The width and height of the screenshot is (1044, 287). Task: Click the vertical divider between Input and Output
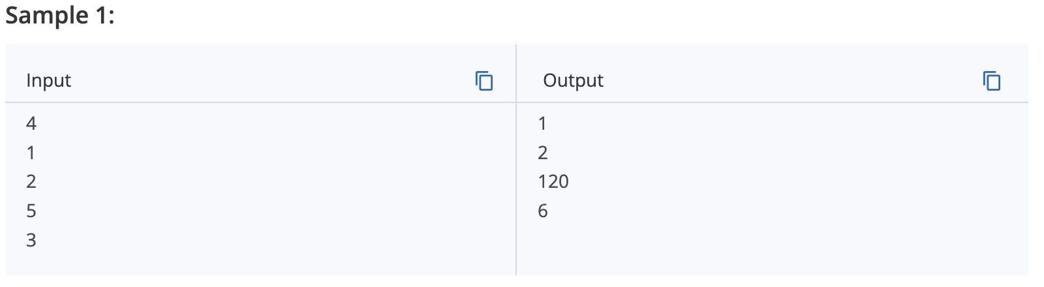point(516,160)
